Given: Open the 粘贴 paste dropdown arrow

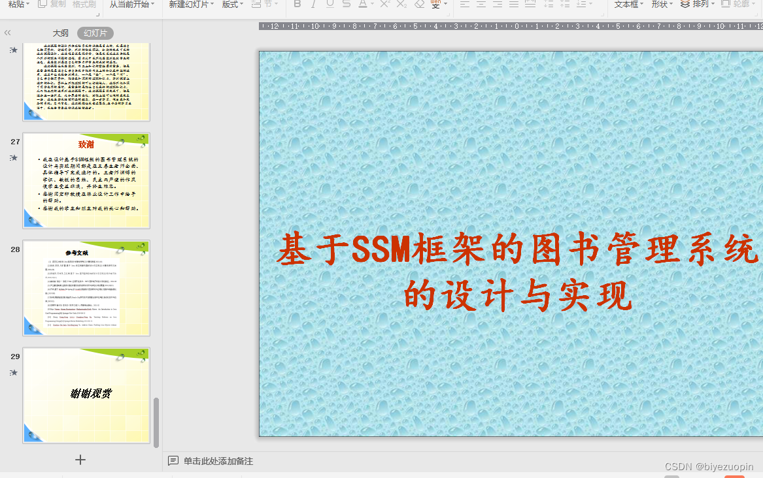Looking at the screenshot, I should point(27,4).
